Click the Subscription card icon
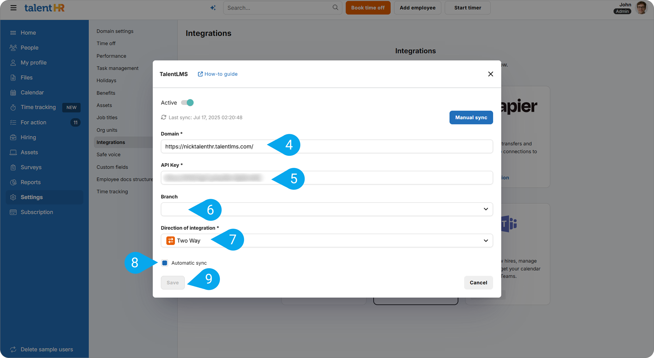Screen dimensions: 654x358 tap(13, 212)
